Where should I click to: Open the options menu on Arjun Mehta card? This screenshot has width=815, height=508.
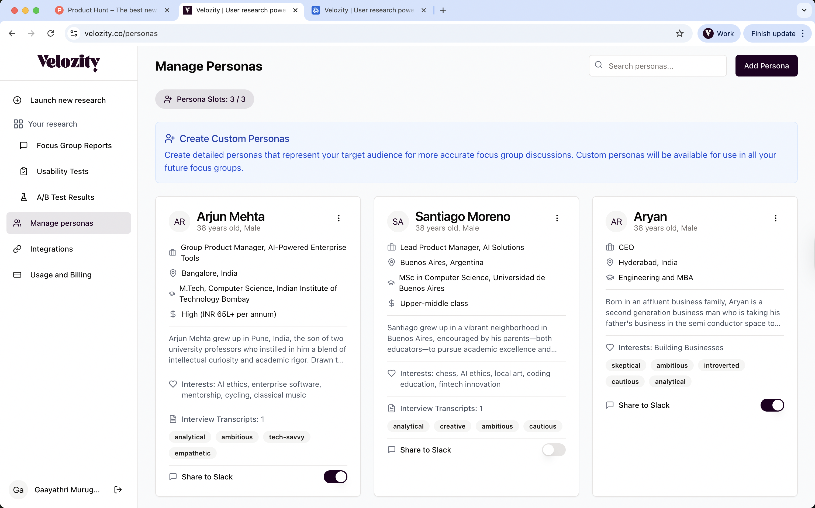point(339,218)
